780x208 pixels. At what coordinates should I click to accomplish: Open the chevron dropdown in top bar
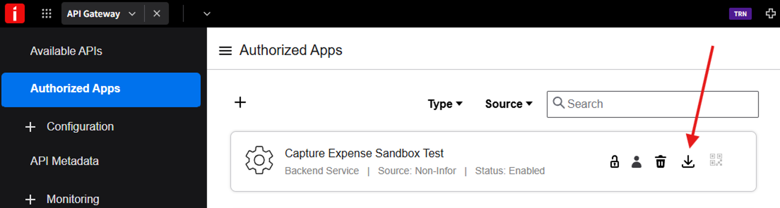[x=207, y=14]
